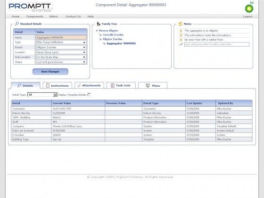Click the PROMPTT System logo
The height and width of the screenshot is (198, 264).
(31, 7)
